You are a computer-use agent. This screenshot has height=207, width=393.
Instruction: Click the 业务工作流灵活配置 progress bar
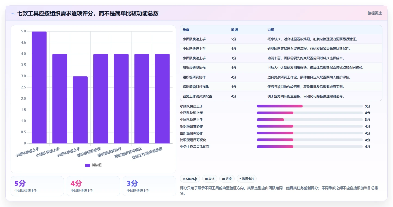309,147
